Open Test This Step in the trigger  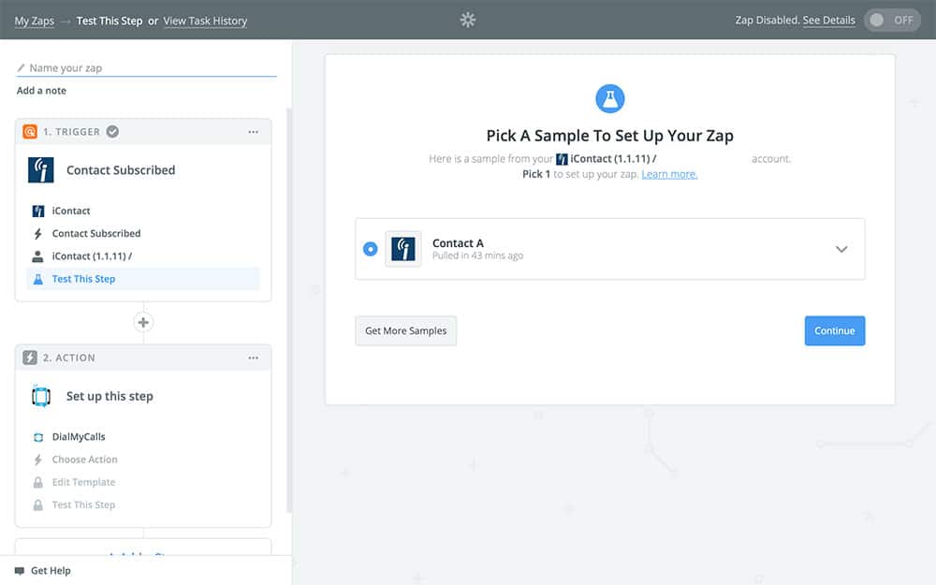[84, 279]
